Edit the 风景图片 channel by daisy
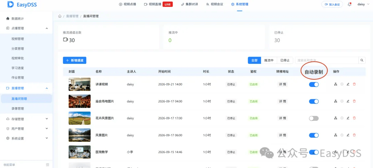The width and height of the screenshot is (373, 168). (348, 135)
